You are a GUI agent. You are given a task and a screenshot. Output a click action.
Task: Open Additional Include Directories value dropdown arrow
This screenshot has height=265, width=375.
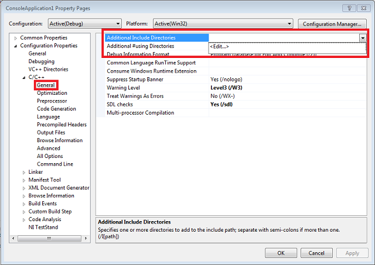click(x=363, y=37)
